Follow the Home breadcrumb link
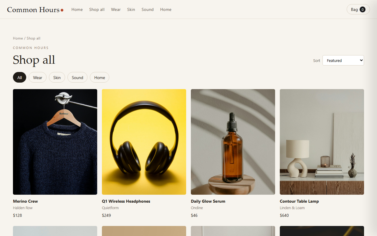The width and height of the screenshot is (377, 236). tap(18, 38)
